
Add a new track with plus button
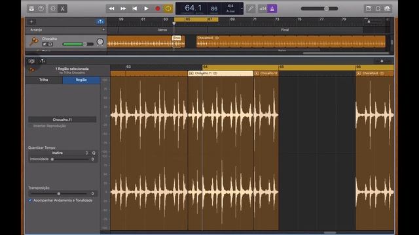(x=31, y=22)
